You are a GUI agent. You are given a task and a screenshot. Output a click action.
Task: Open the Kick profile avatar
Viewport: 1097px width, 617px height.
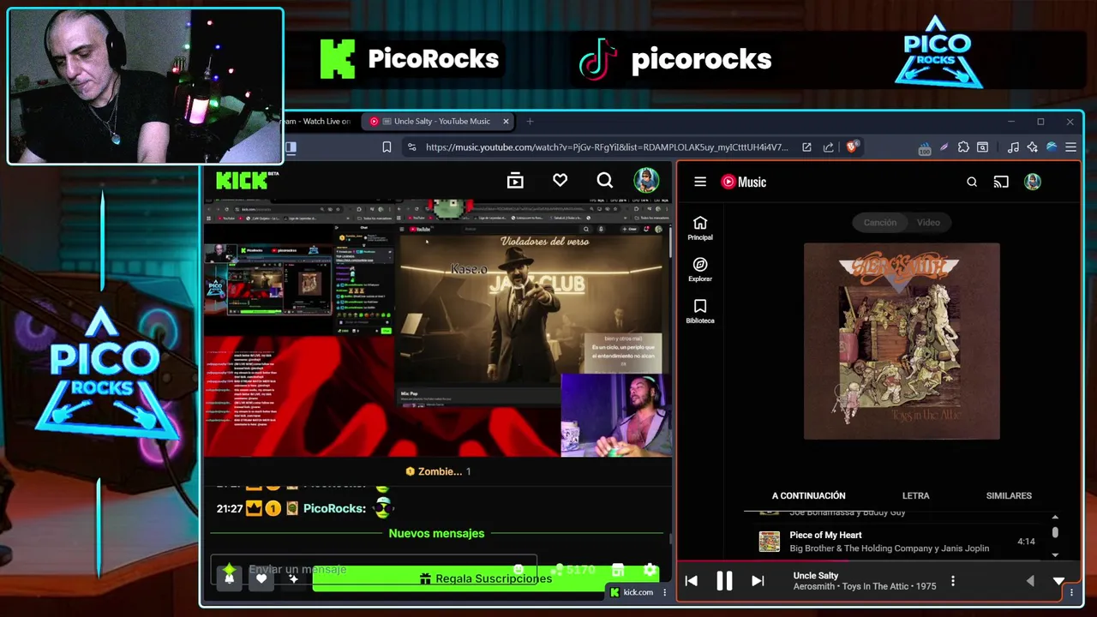(x=646, y=180)
